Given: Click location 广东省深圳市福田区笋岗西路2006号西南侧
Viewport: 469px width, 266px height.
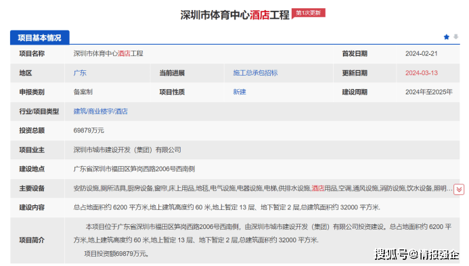Looking at the screenshot, I should [x=134, y=169].
